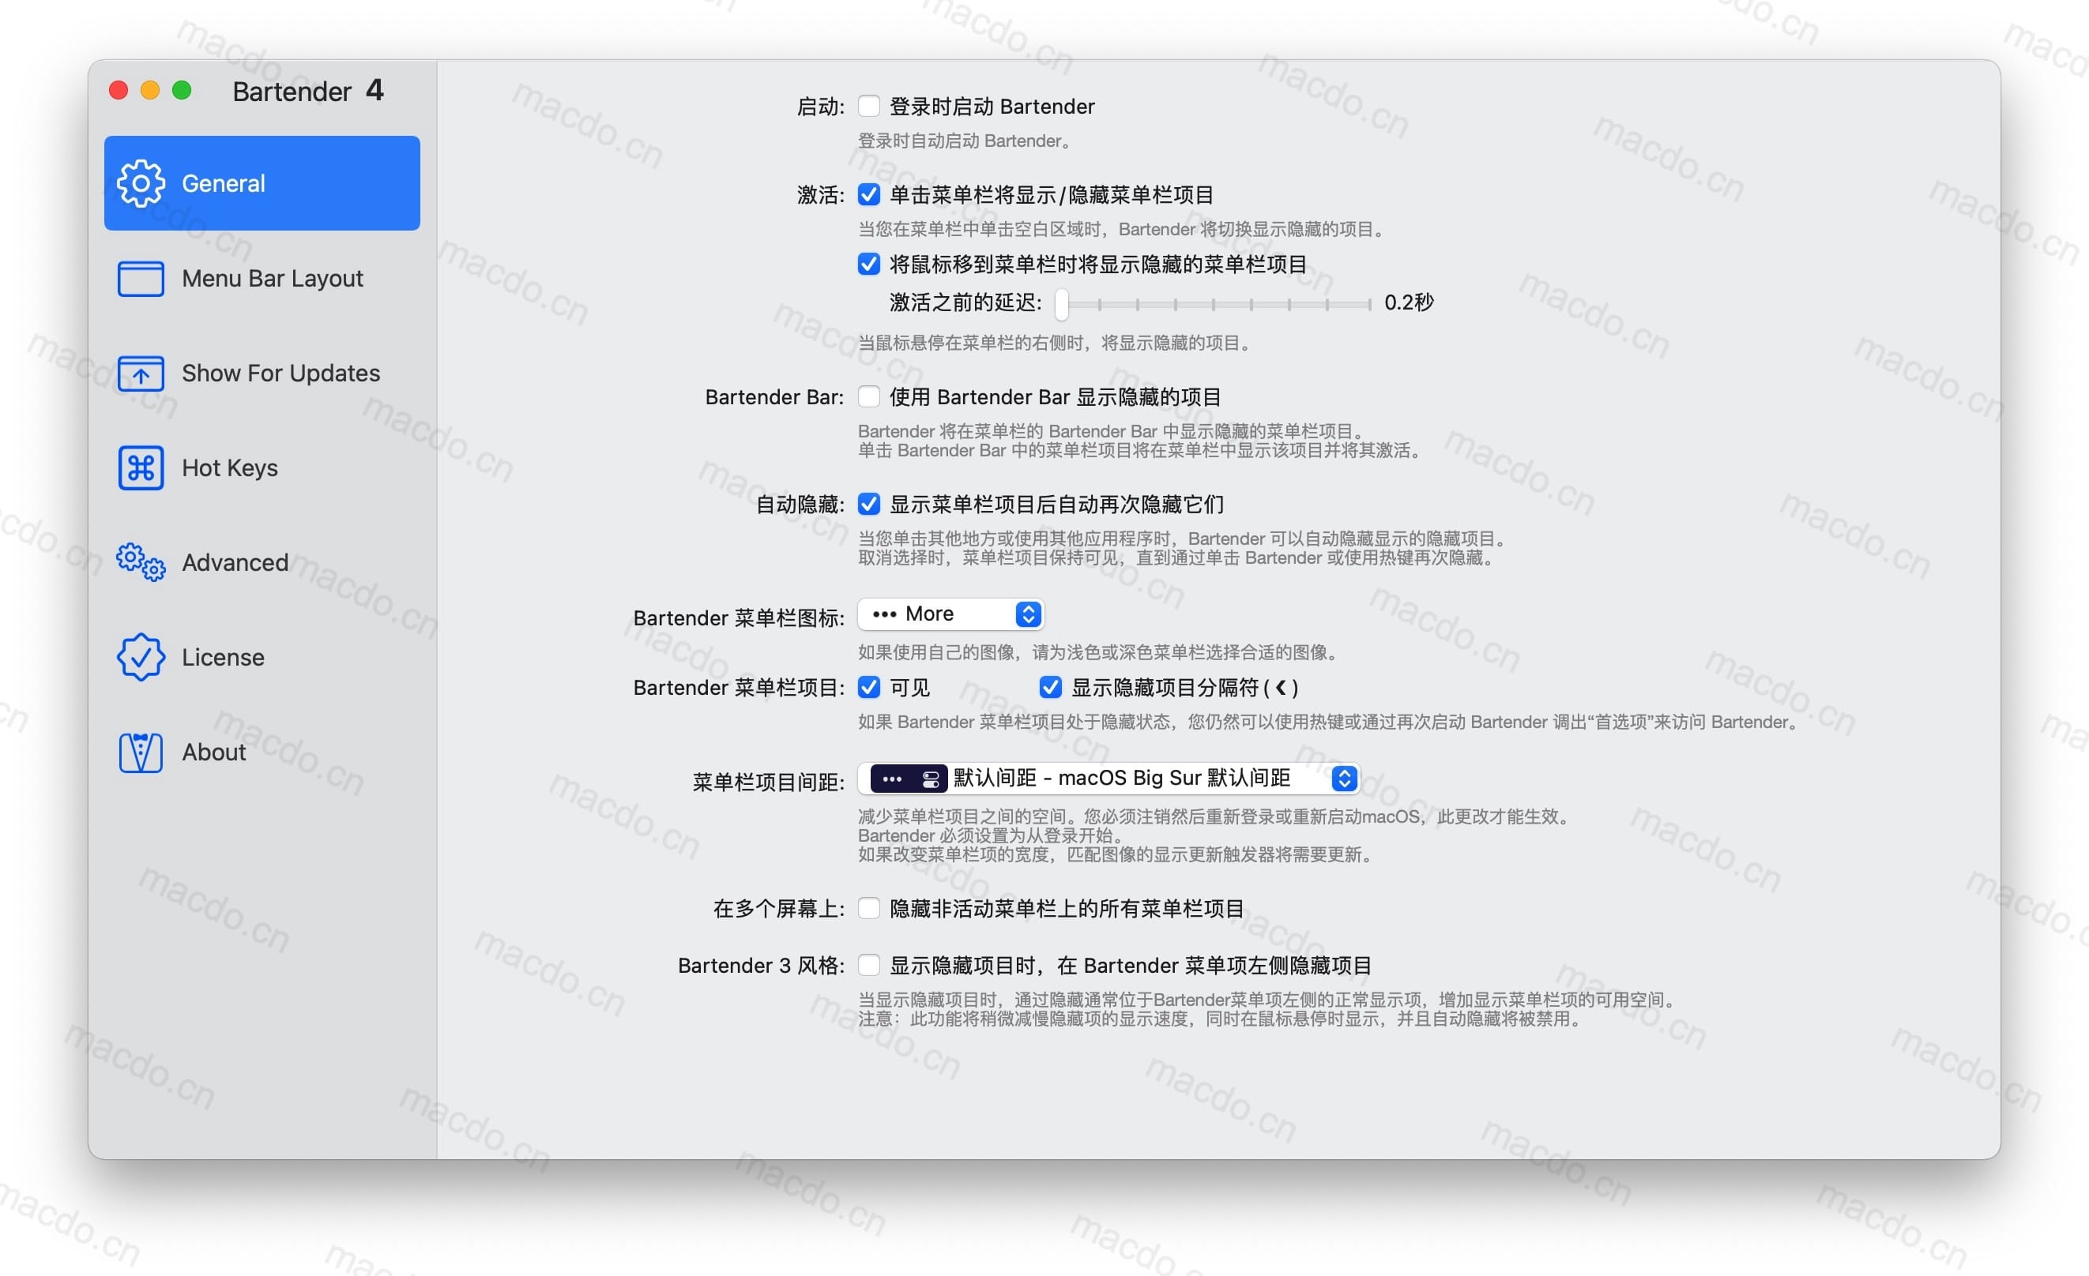This screenshot has height=1276, width=2089.
Task: Click the Bartender 3 风格: label
Action: 761,966
